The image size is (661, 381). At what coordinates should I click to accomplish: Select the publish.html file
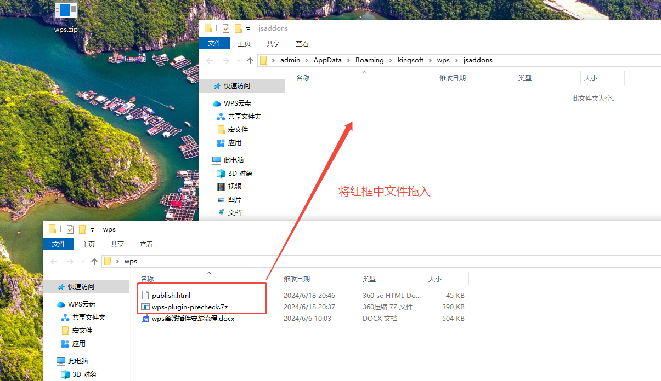point(171,296)
